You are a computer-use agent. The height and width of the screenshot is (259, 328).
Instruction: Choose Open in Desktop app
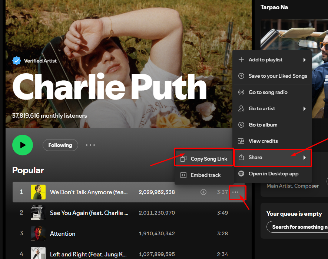272,174
